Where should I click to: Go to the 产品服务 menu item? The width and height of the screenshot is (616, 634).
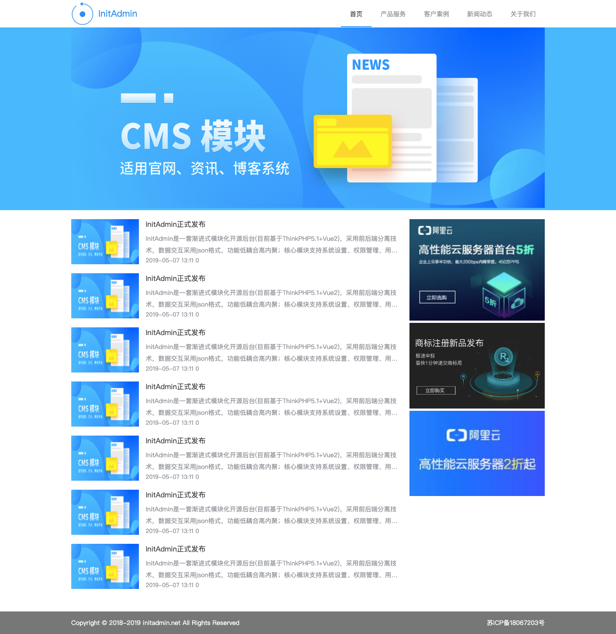pos(393,14)
